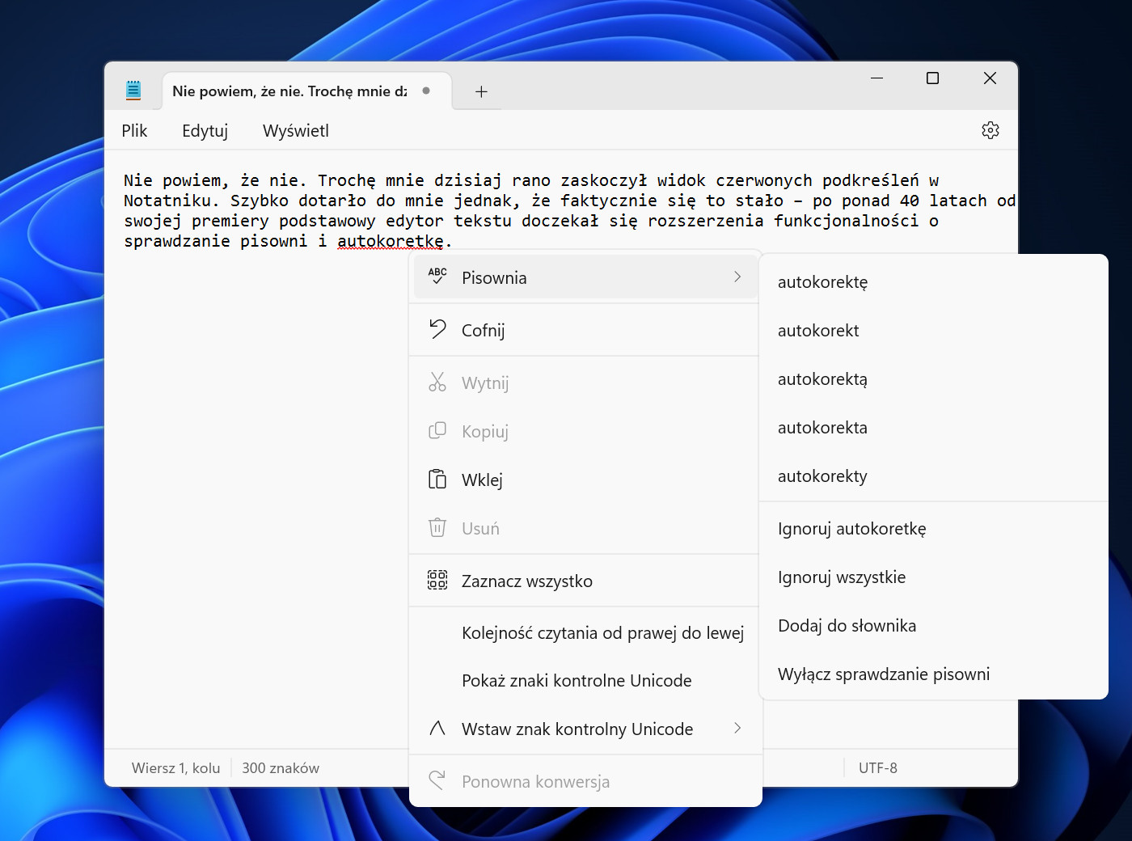The width and height of the screenshot is (1132, 841).
Task: Click the Zaznacz wszystko select-all icon
Action: [x=437, y=580]
